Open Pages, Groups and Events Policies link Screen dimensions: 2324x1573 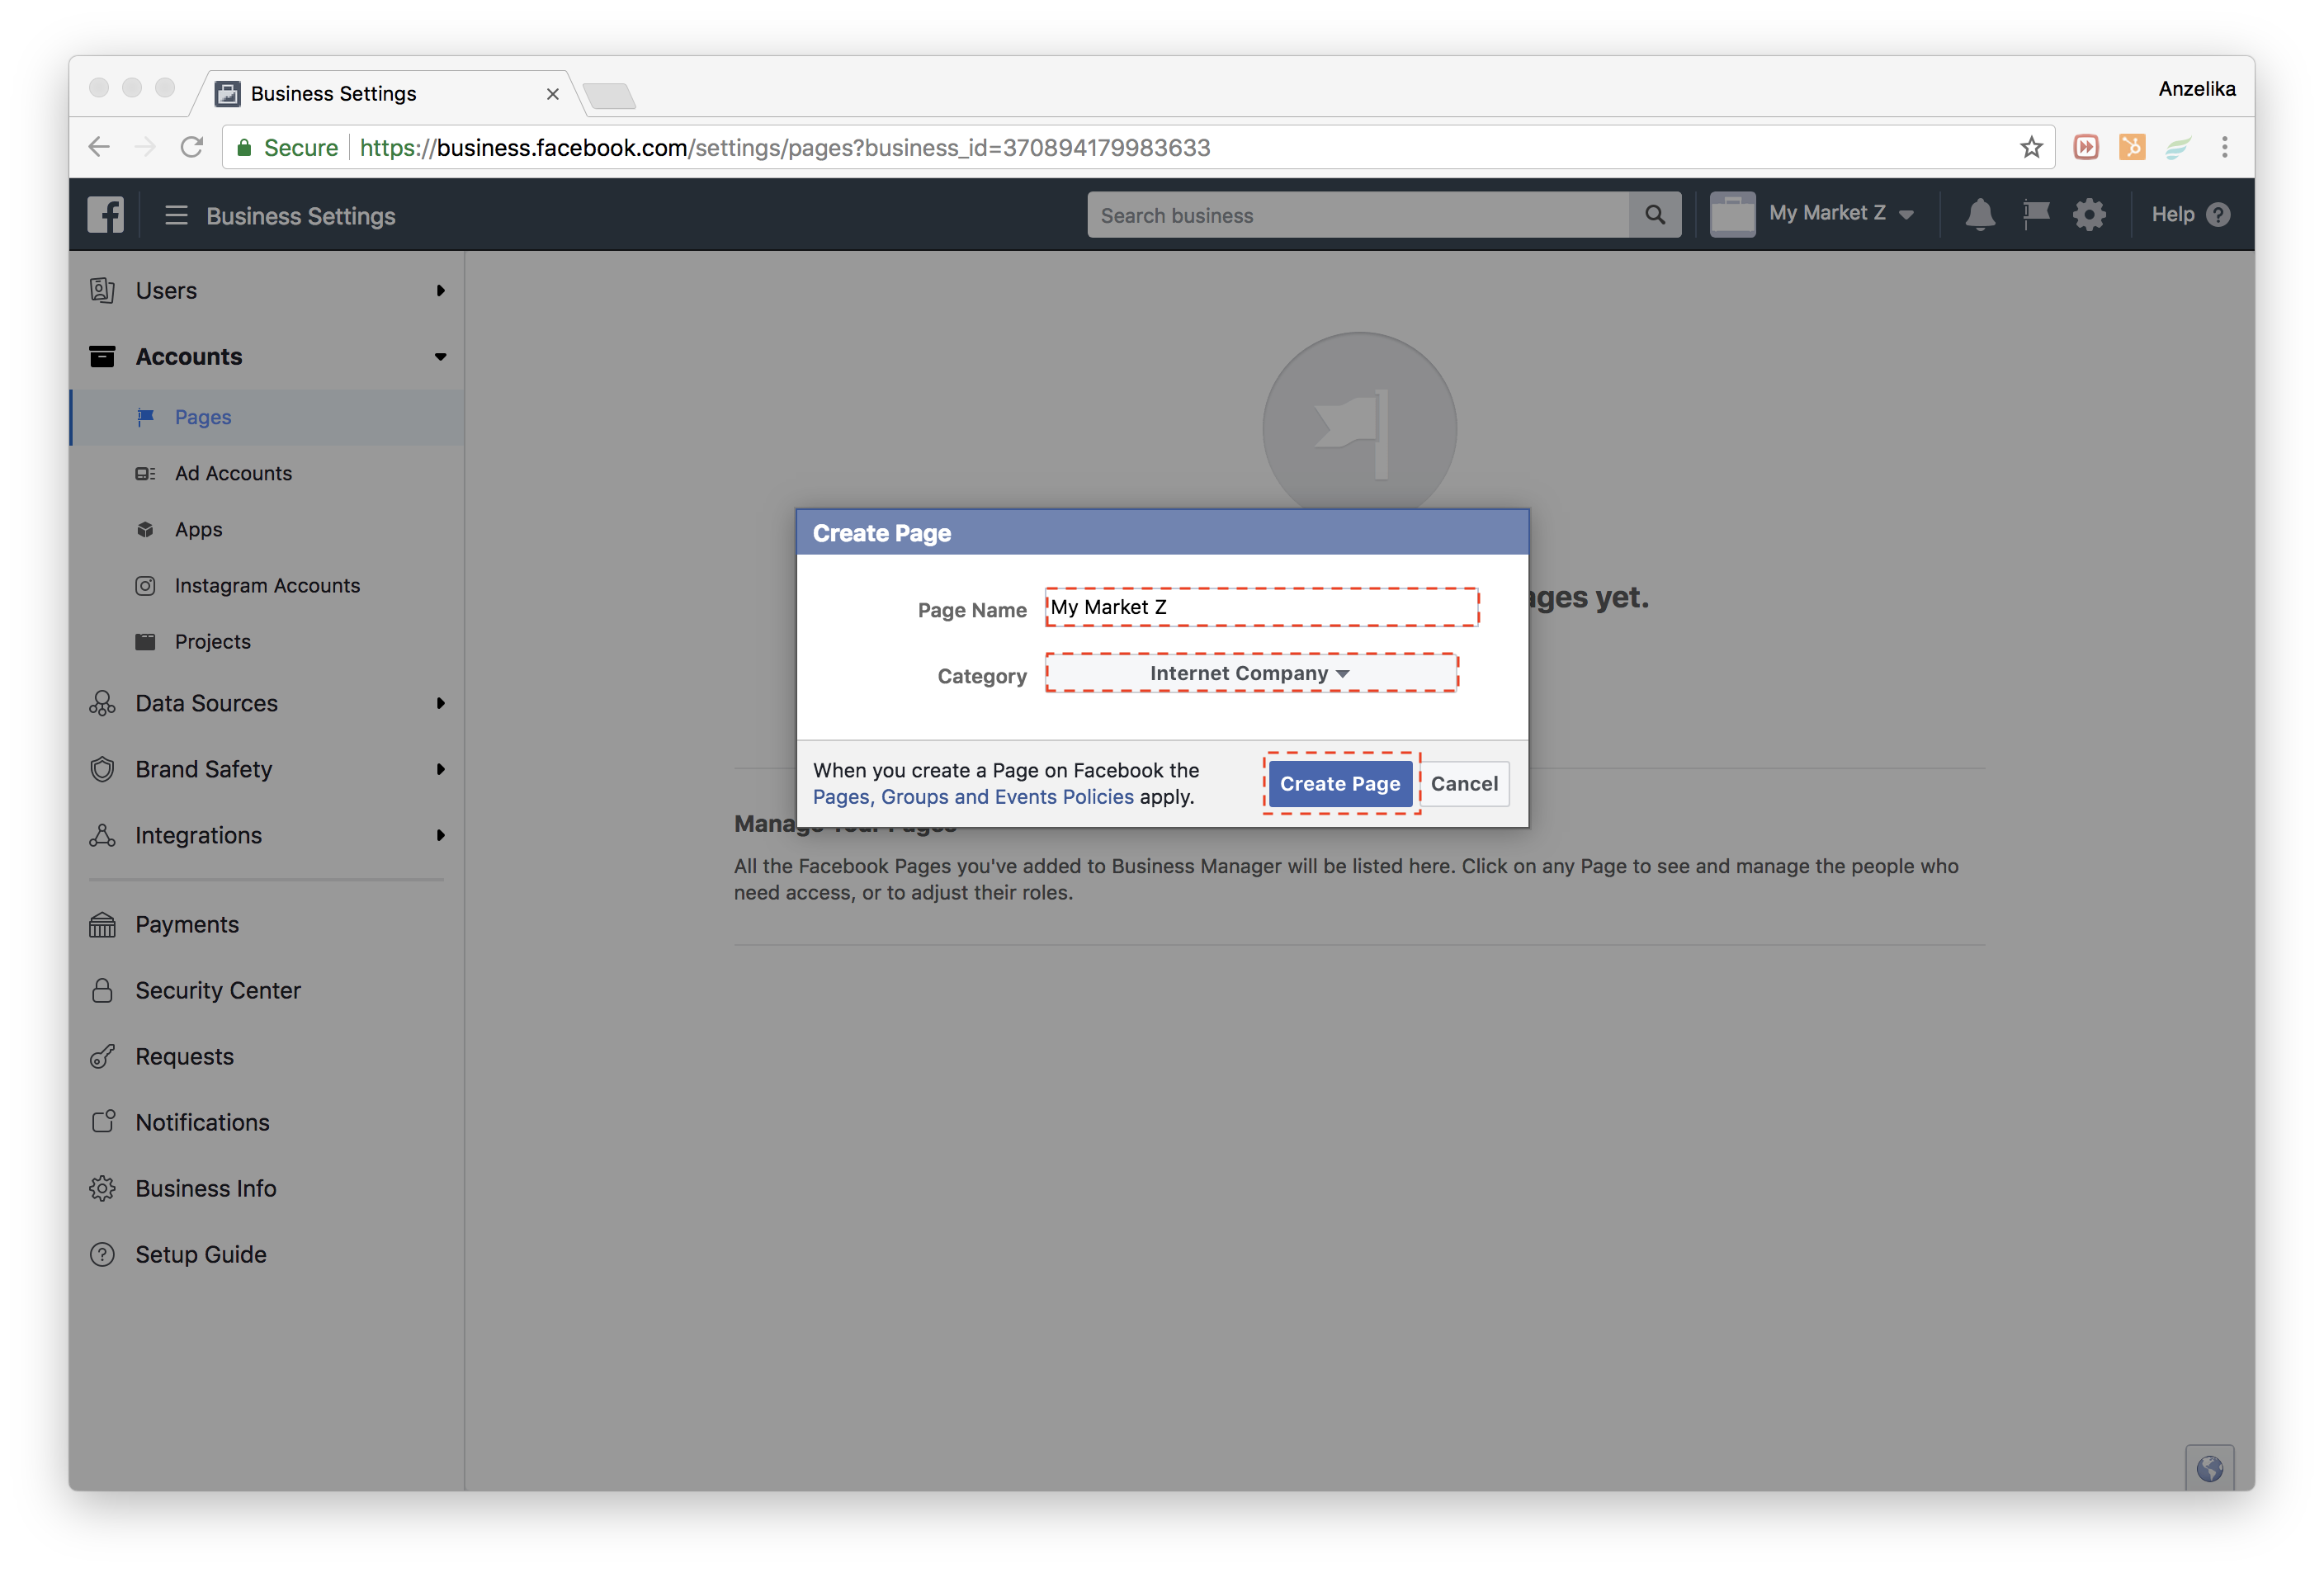[973, 797]
